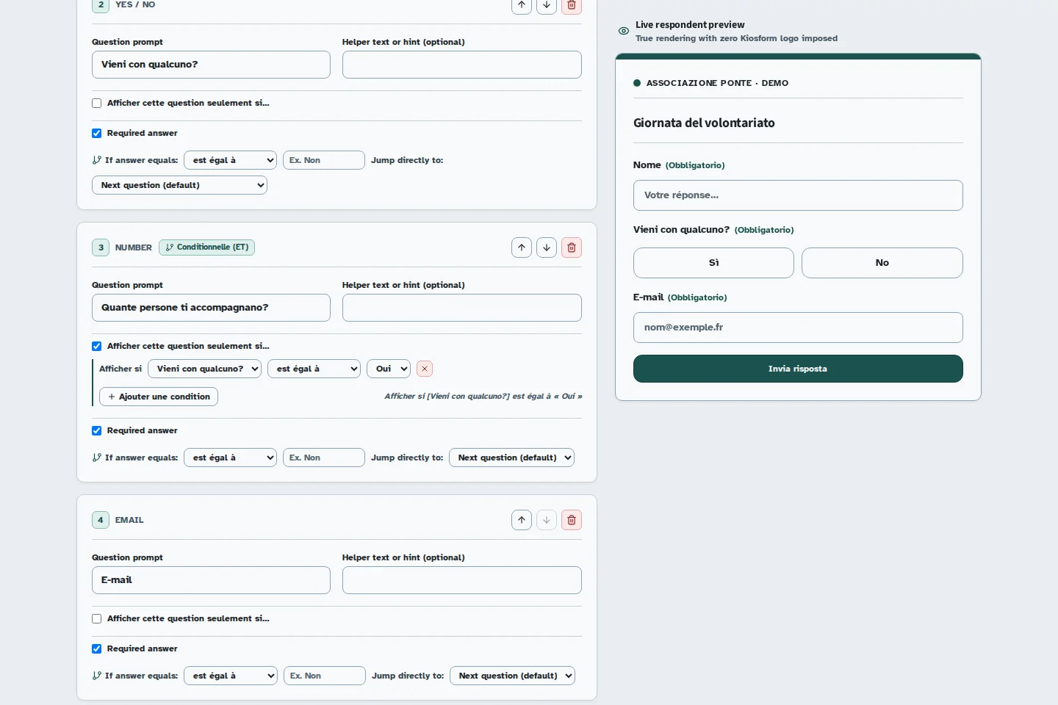The image size is (1058, 705).
Task: Click the Conditionnelle (ET) badge
Action: pyautogui.click(x=207, y=247)
